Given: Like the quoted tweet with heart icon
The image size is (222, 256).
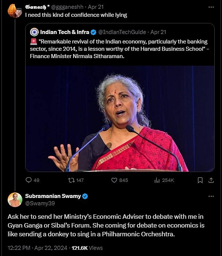Looking at the screenshot, I should pyautogui.click(x=114, y=180).
